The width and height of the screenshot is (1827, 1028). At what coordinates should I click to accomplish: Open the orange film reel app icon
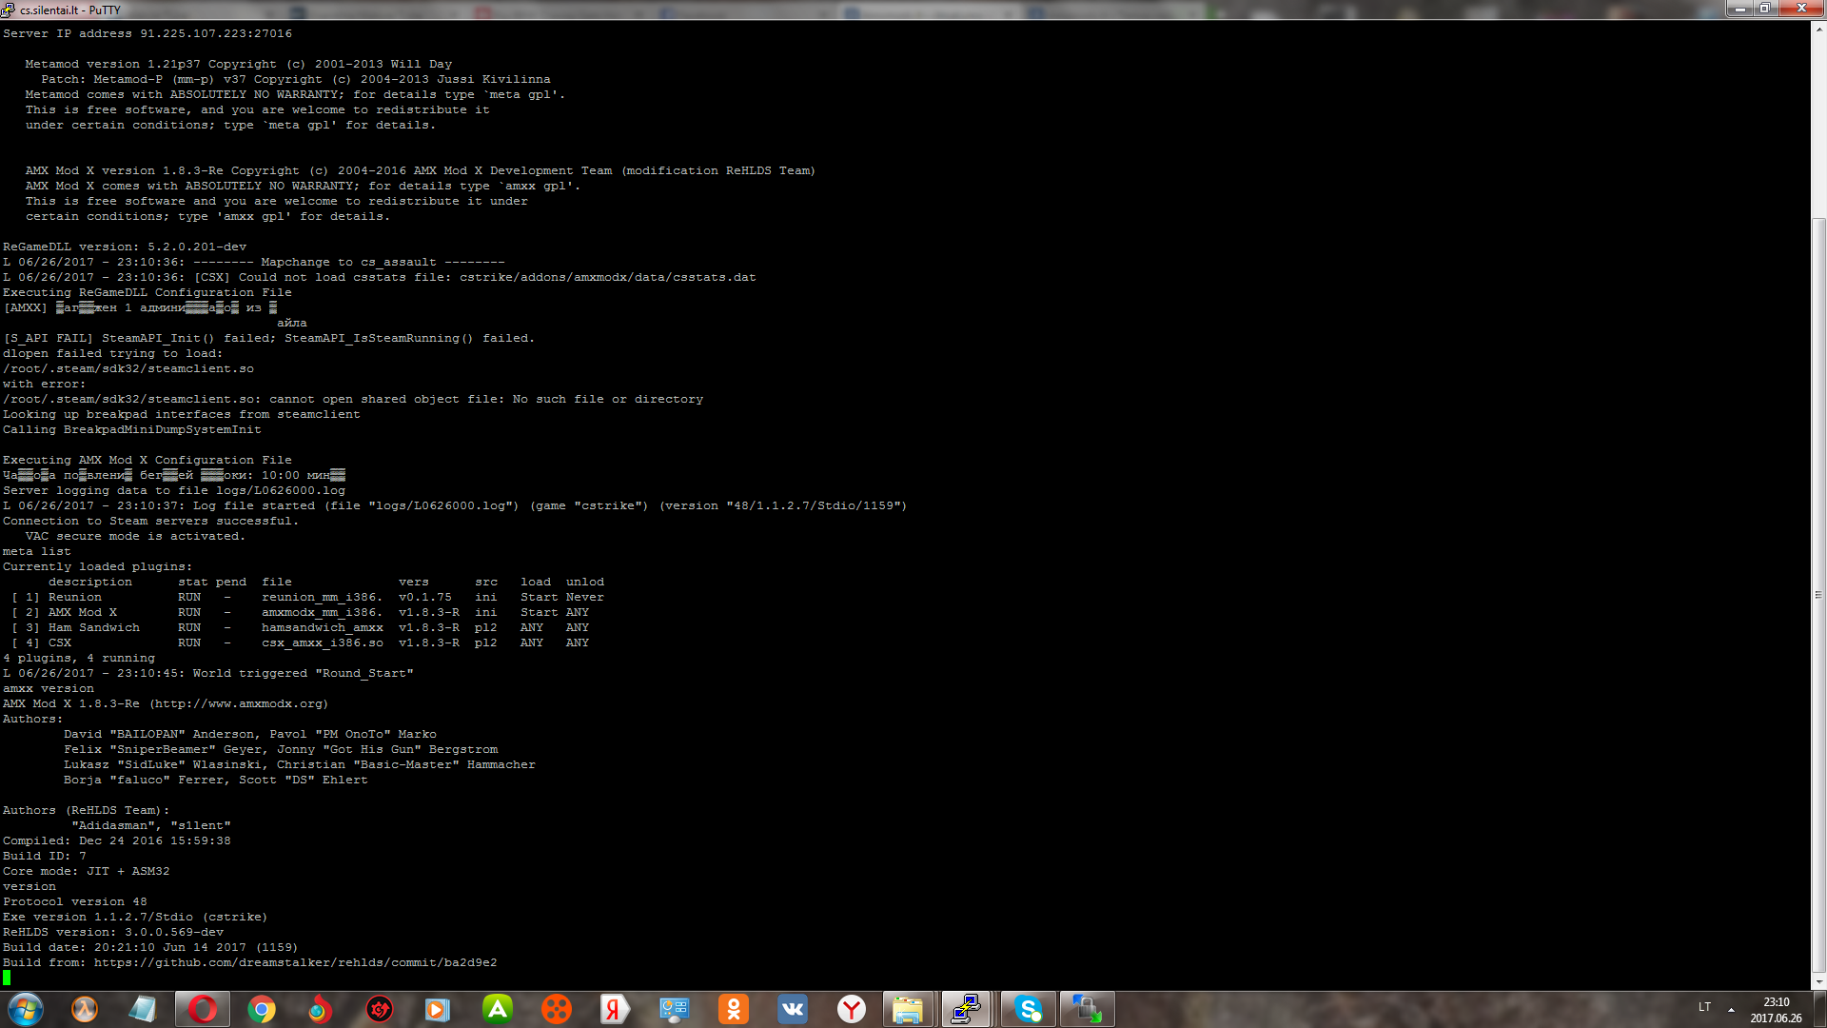click(x=556, y=1009)
